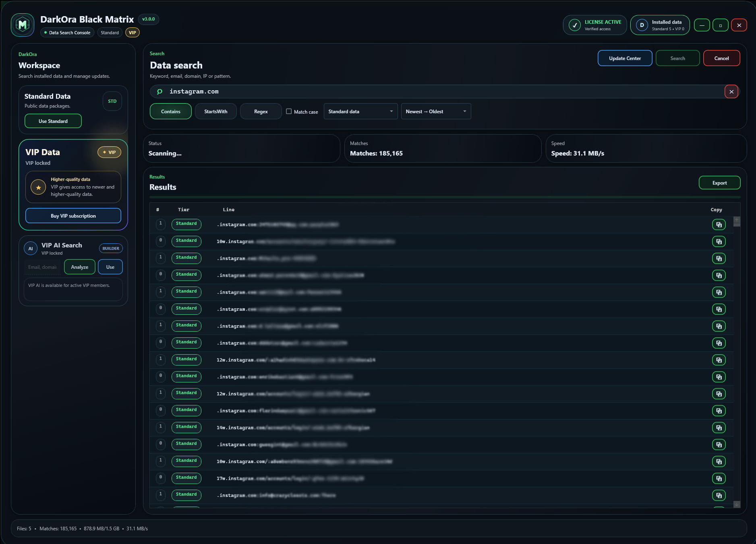
Task: Click 878.9 MB/1.5 GB in the status bar
Action: [101, 528]
